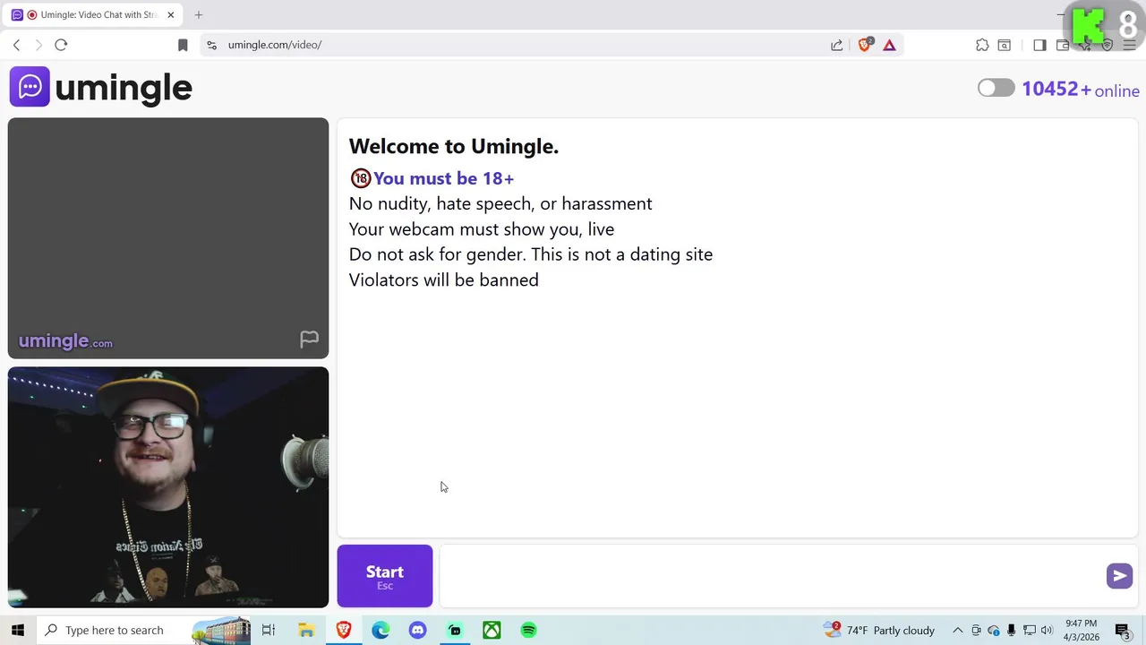
Task: Bookmark this page
Action: (x=183, y=45)
